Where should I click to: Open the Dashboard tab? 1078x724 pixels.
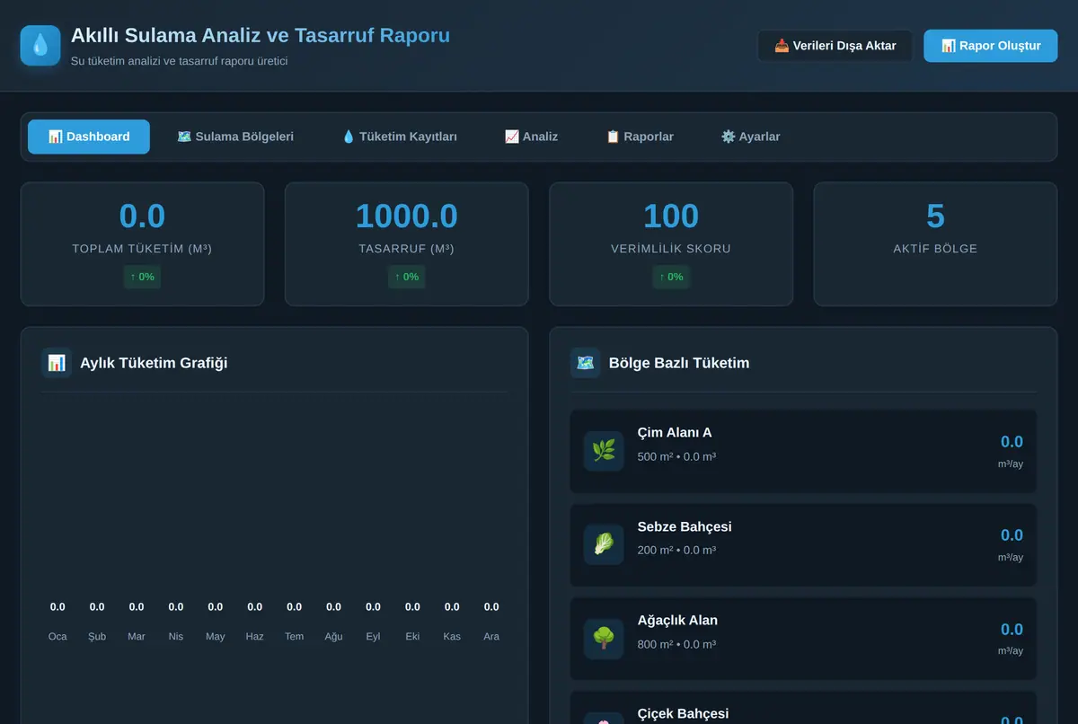coord(89,137)
